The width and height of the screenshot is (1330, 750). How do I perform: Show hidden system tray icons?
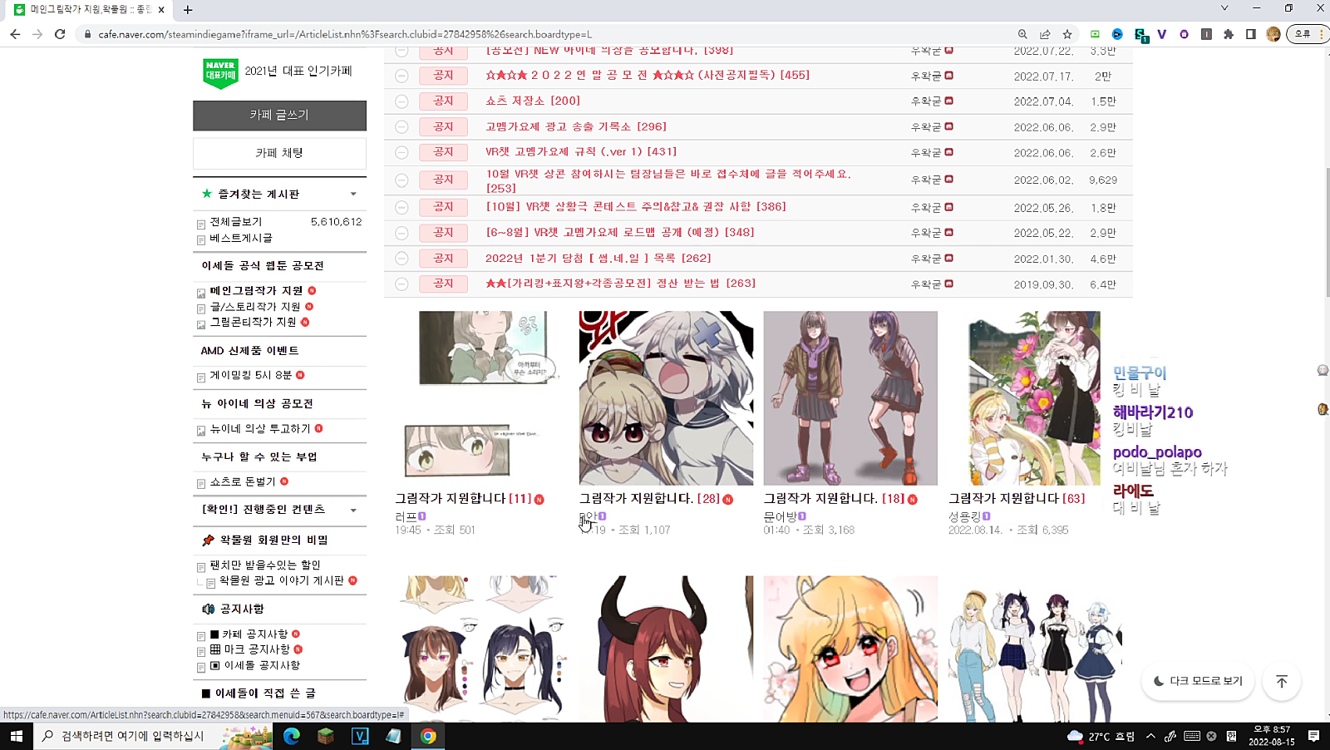pyautogui.click(x=1150, y=736)
